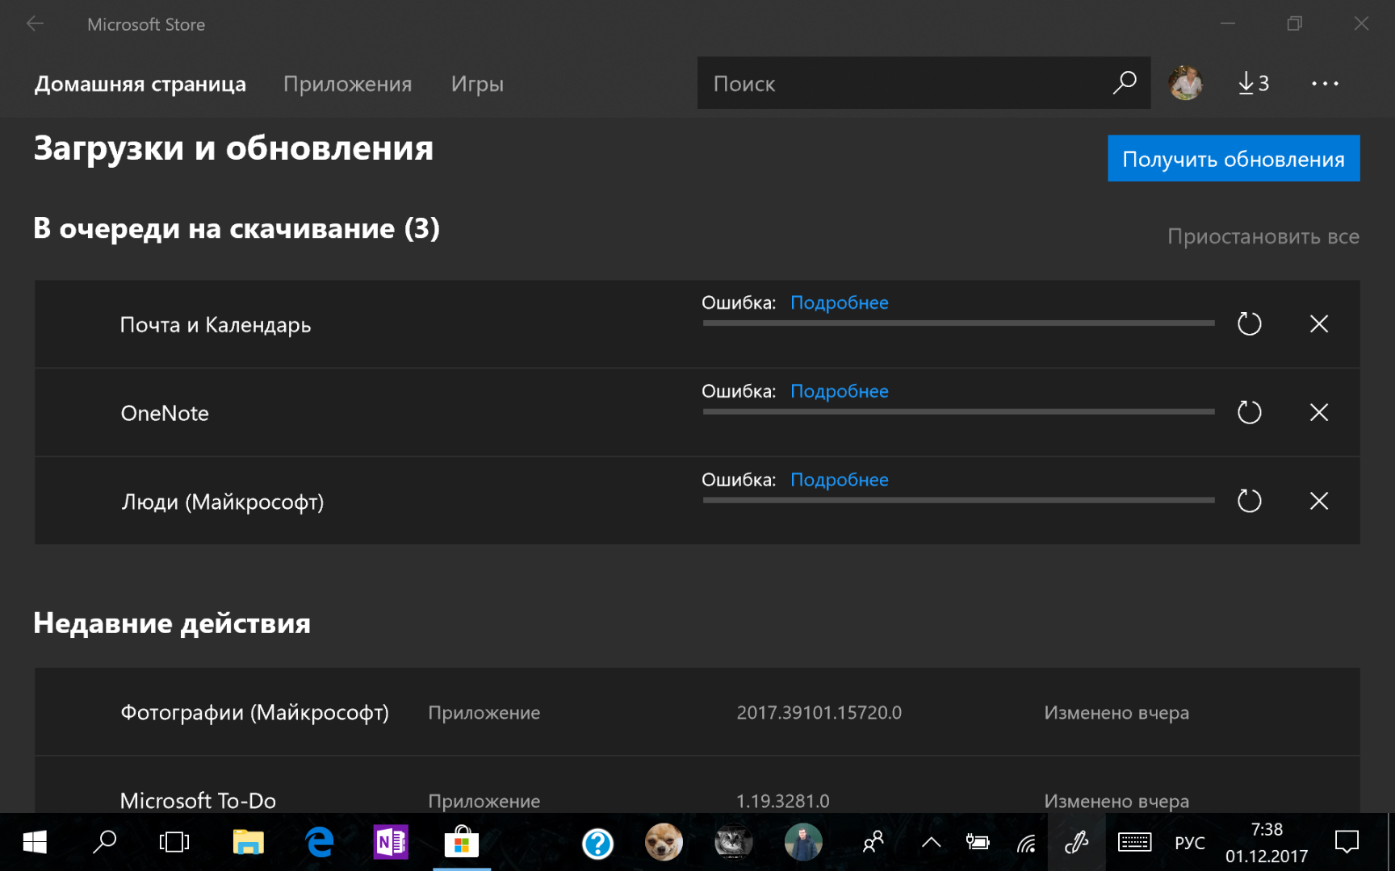Click Приостановить все
Image resolution: width=1395 pixels, height=871 pixels.
pos(1263,236)
